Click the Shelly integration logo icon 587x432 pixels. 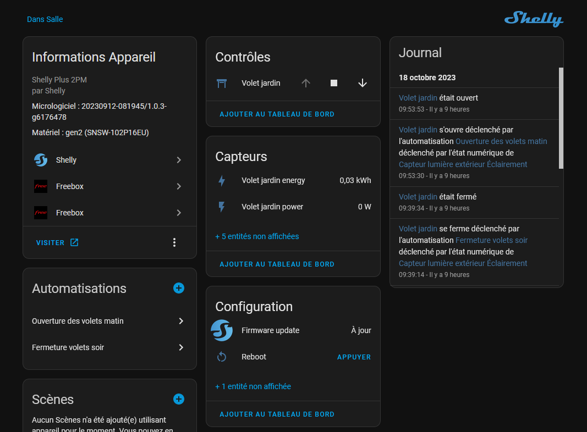tap(41, 160)
